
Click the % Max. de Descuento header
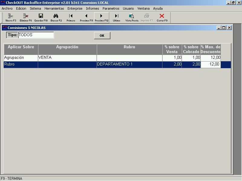coord(211,49)
